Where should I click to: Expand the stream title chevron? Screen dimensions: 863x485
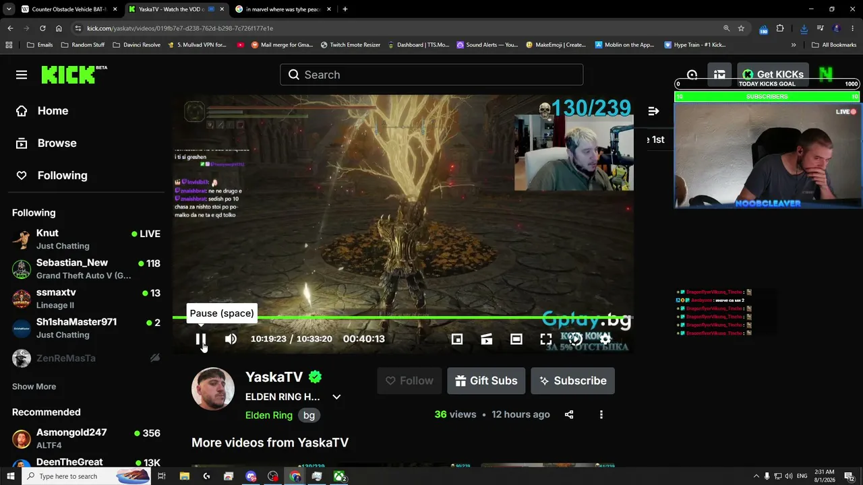(x=336, y=397)
